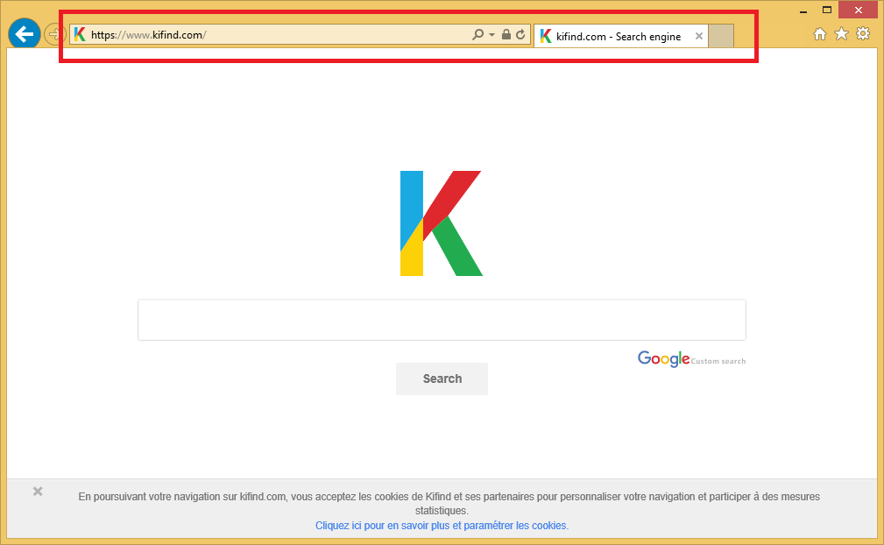The height and width of the screenshot is (545, 884).
Task: Click the padlock security report icon
Action: [506, 35]
